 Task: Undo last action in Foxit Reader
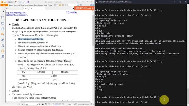click(x=19, y=2)
